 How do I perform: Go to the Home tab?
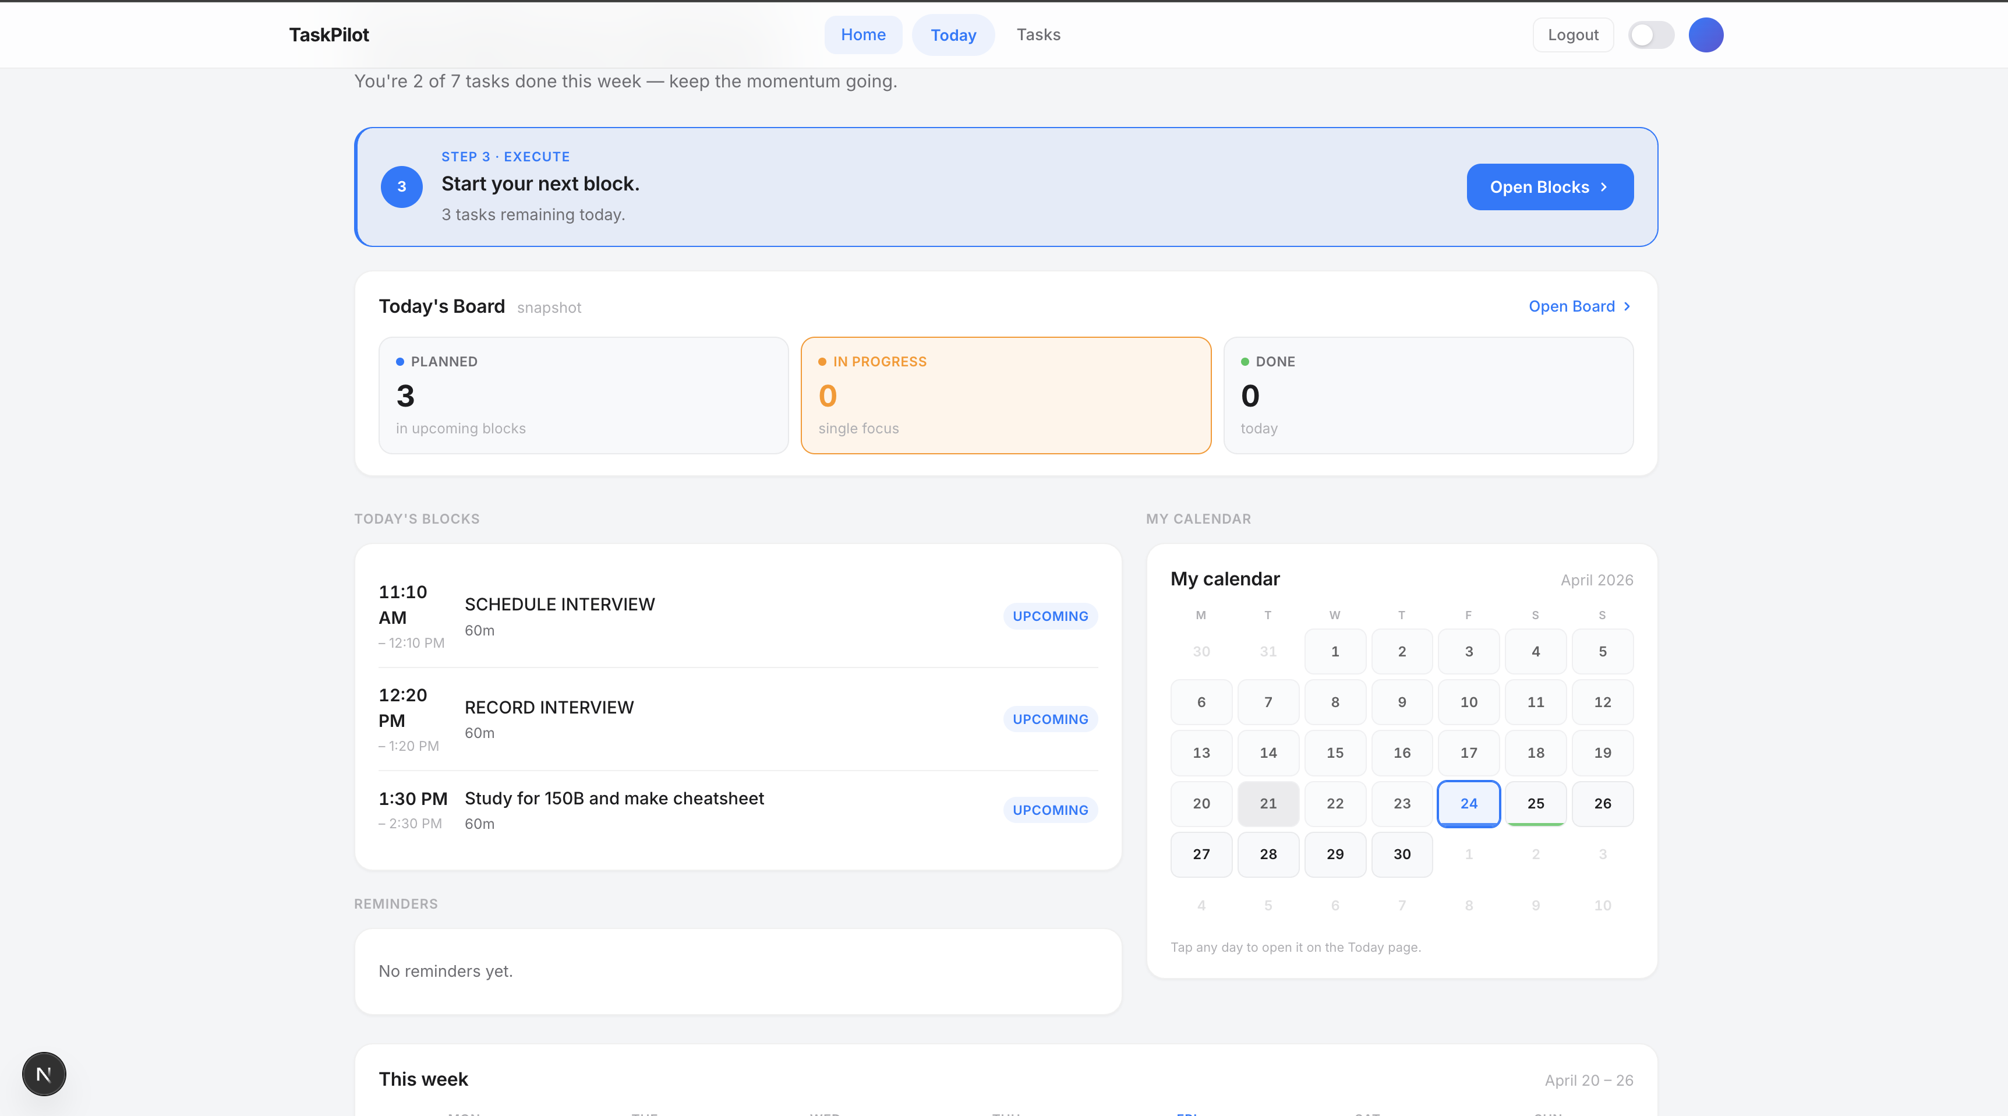(x=863, y=34)
